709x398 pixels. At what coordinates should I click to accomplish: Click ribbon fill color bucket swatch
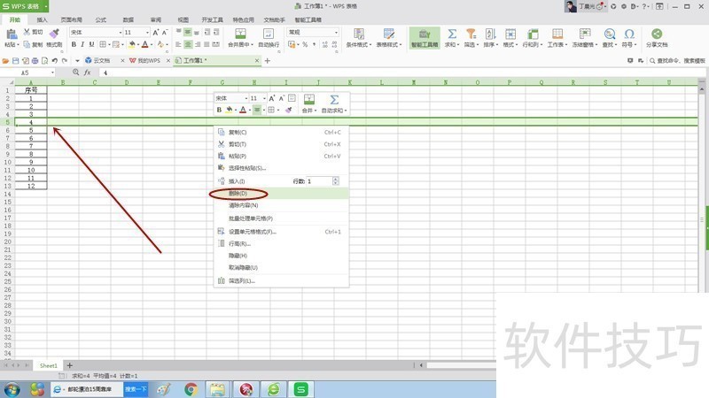(x=131, y=44)
